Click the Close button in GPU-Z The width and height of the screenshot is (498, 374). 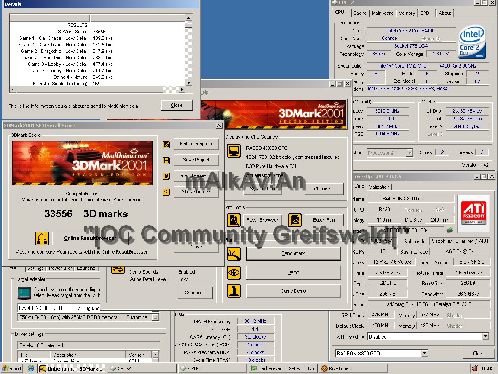[478, 354]
